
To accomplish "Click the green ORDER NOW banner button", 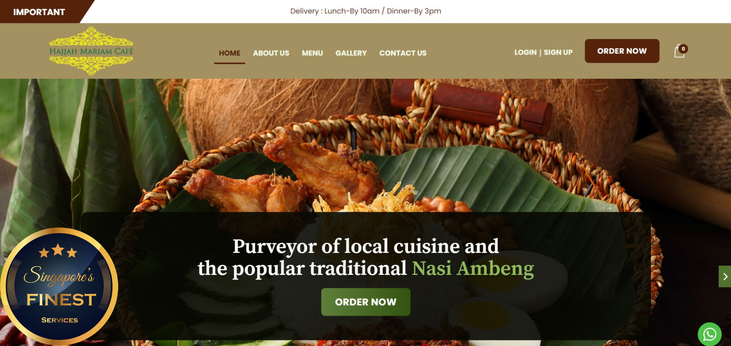I will point(365,302).
